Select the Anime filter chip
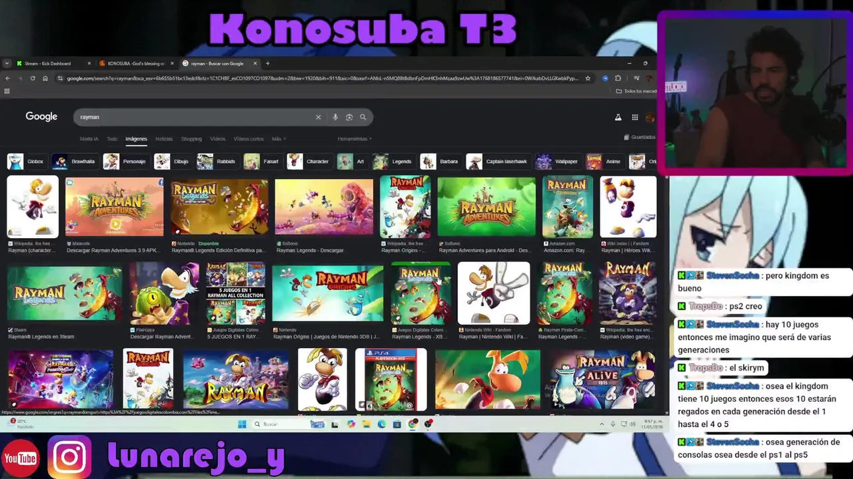 [x=604, y=162]
